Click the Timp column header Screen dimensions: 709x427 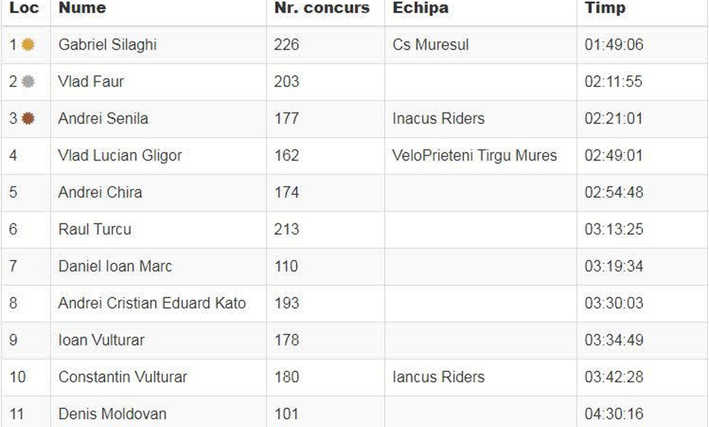tap(605, 7)
